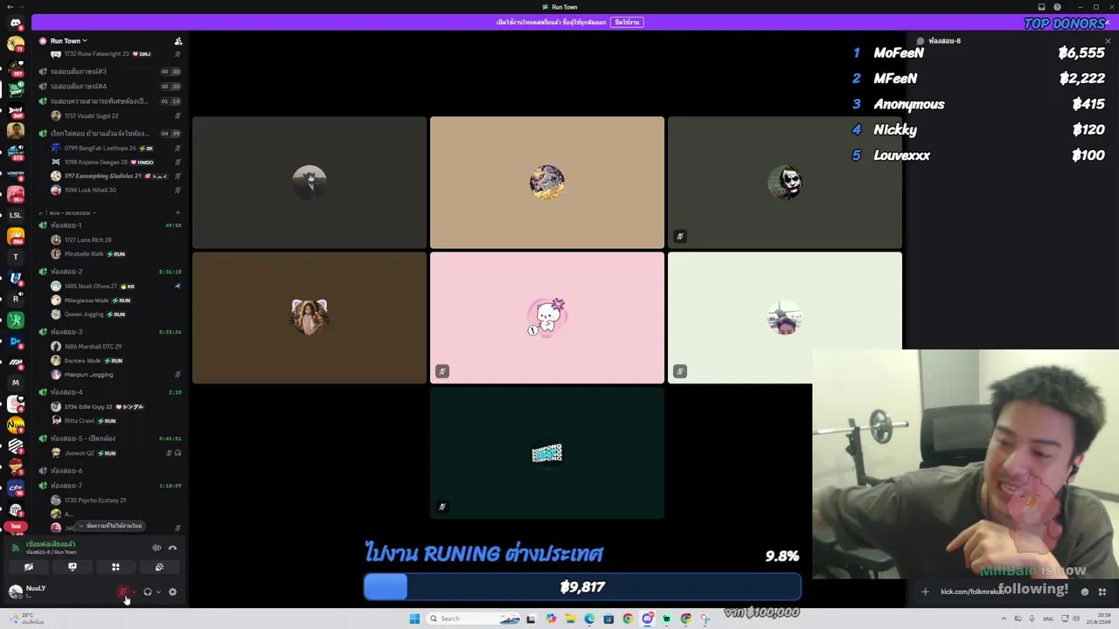This screenshot has width=1119, height=629.
Task: Open the R server icon
Action: (15, 299)
